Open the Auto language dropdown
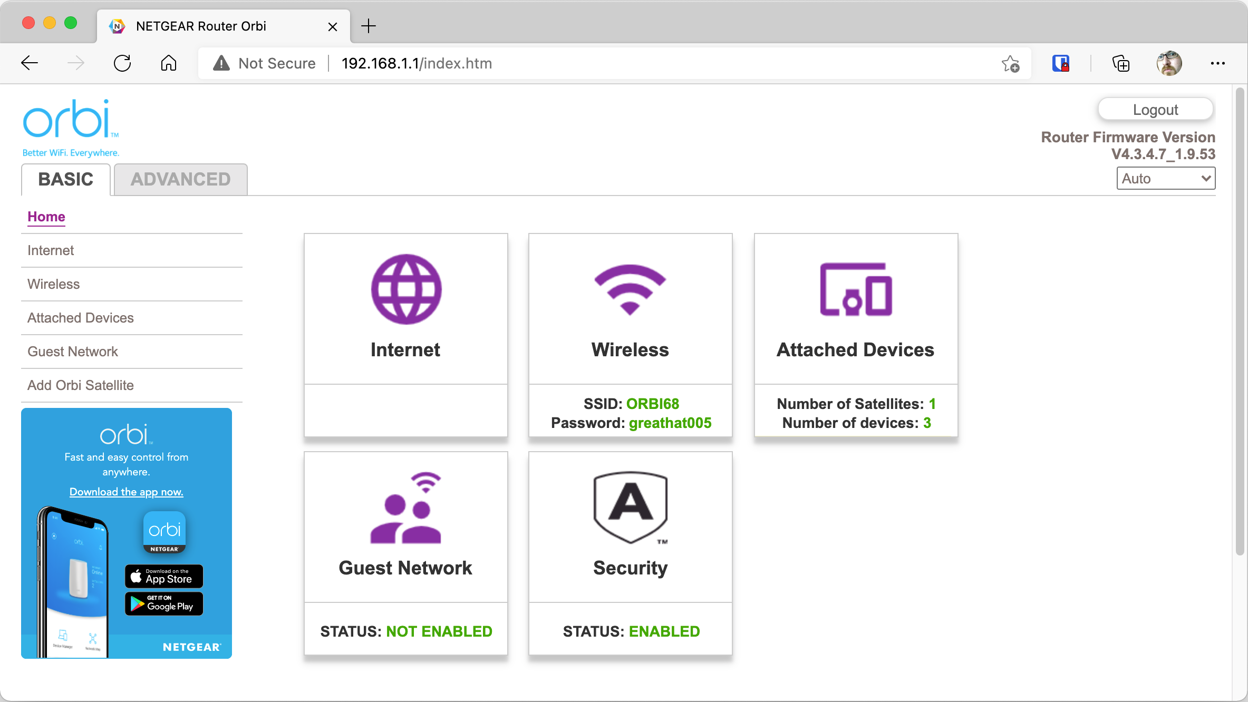The height and width of the screenshot is (702, 1248). tap(1165, 178)
